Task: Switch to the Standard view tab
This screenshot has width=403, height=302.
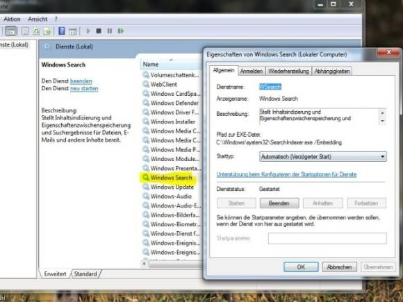Action: pyautogui.click(x=85, y=274)
